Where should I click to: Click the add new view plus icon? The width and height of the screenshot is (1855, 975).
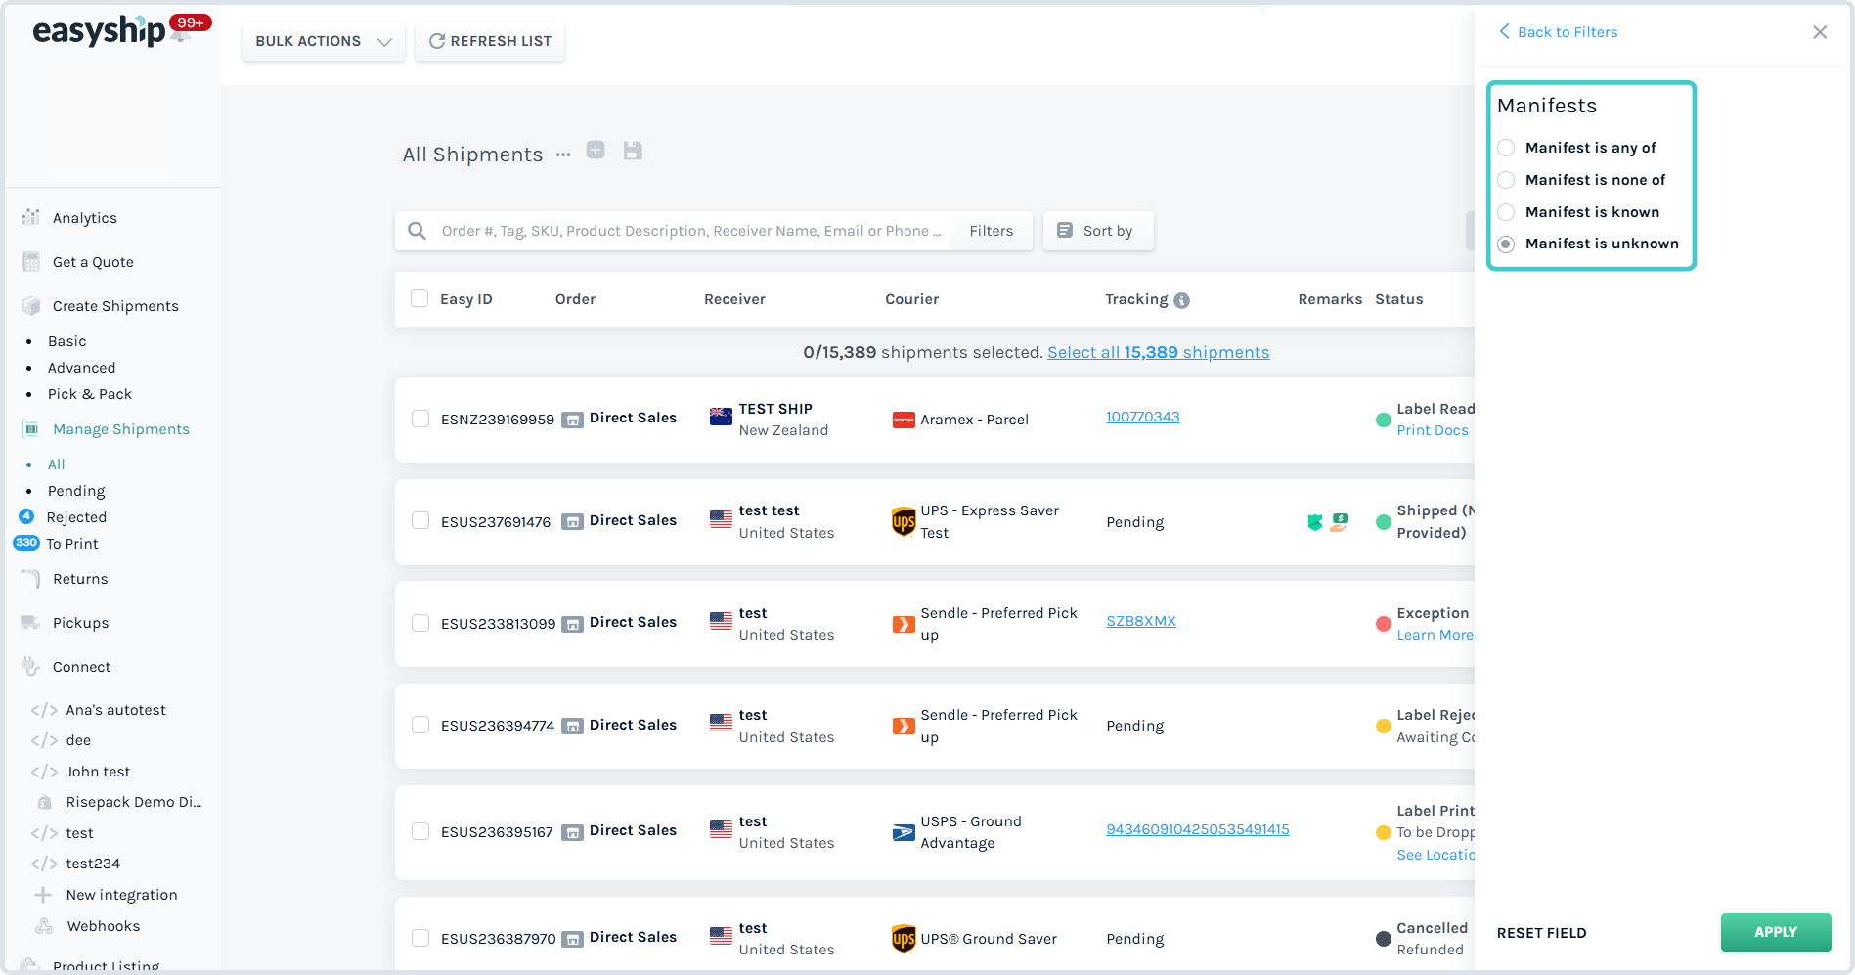[596, 150]
